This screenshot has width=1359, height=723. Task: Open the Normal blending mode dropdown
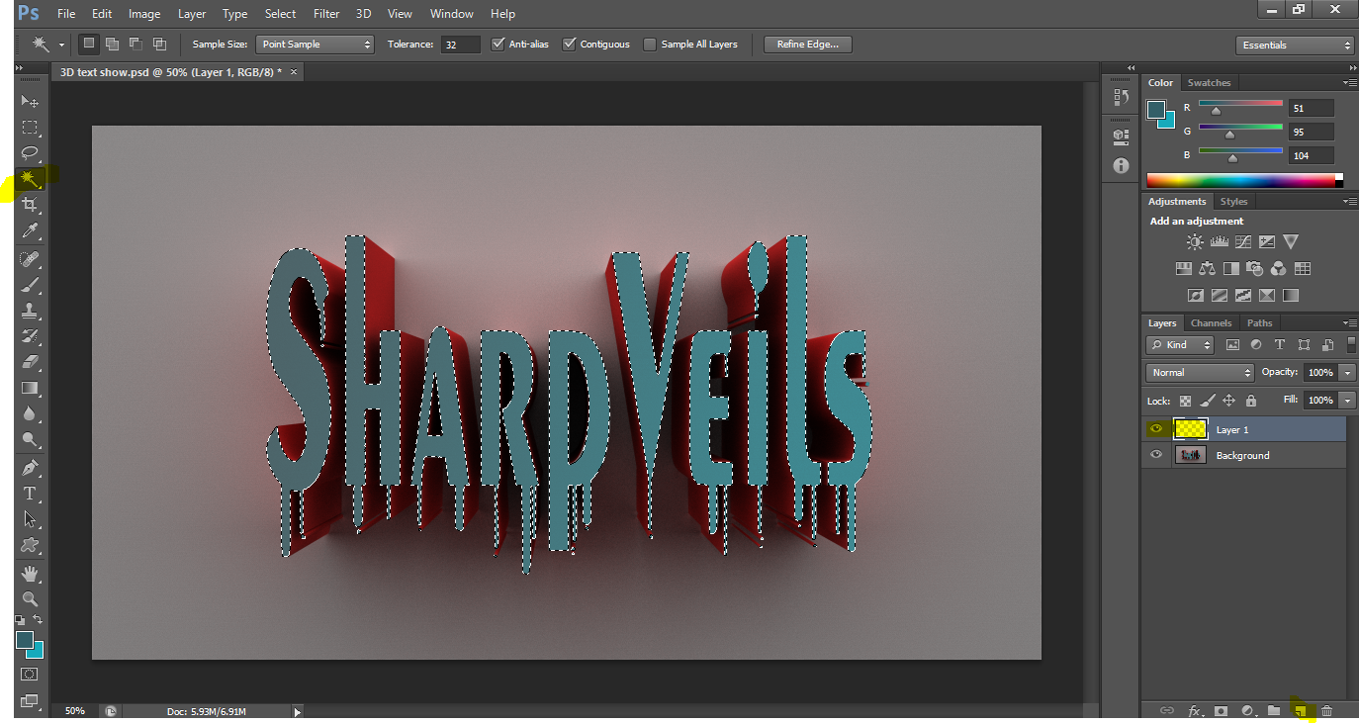(1200, 373)
